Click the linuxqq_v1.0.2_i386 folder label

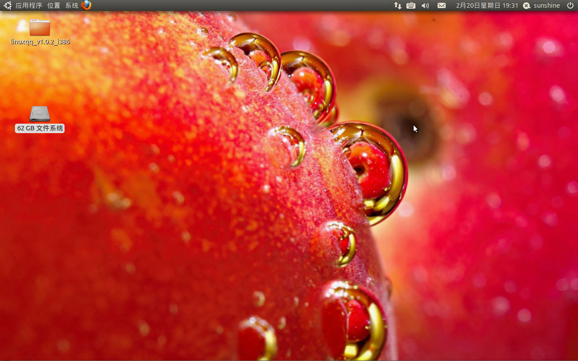pyautogui.click(x=40, y=42)
